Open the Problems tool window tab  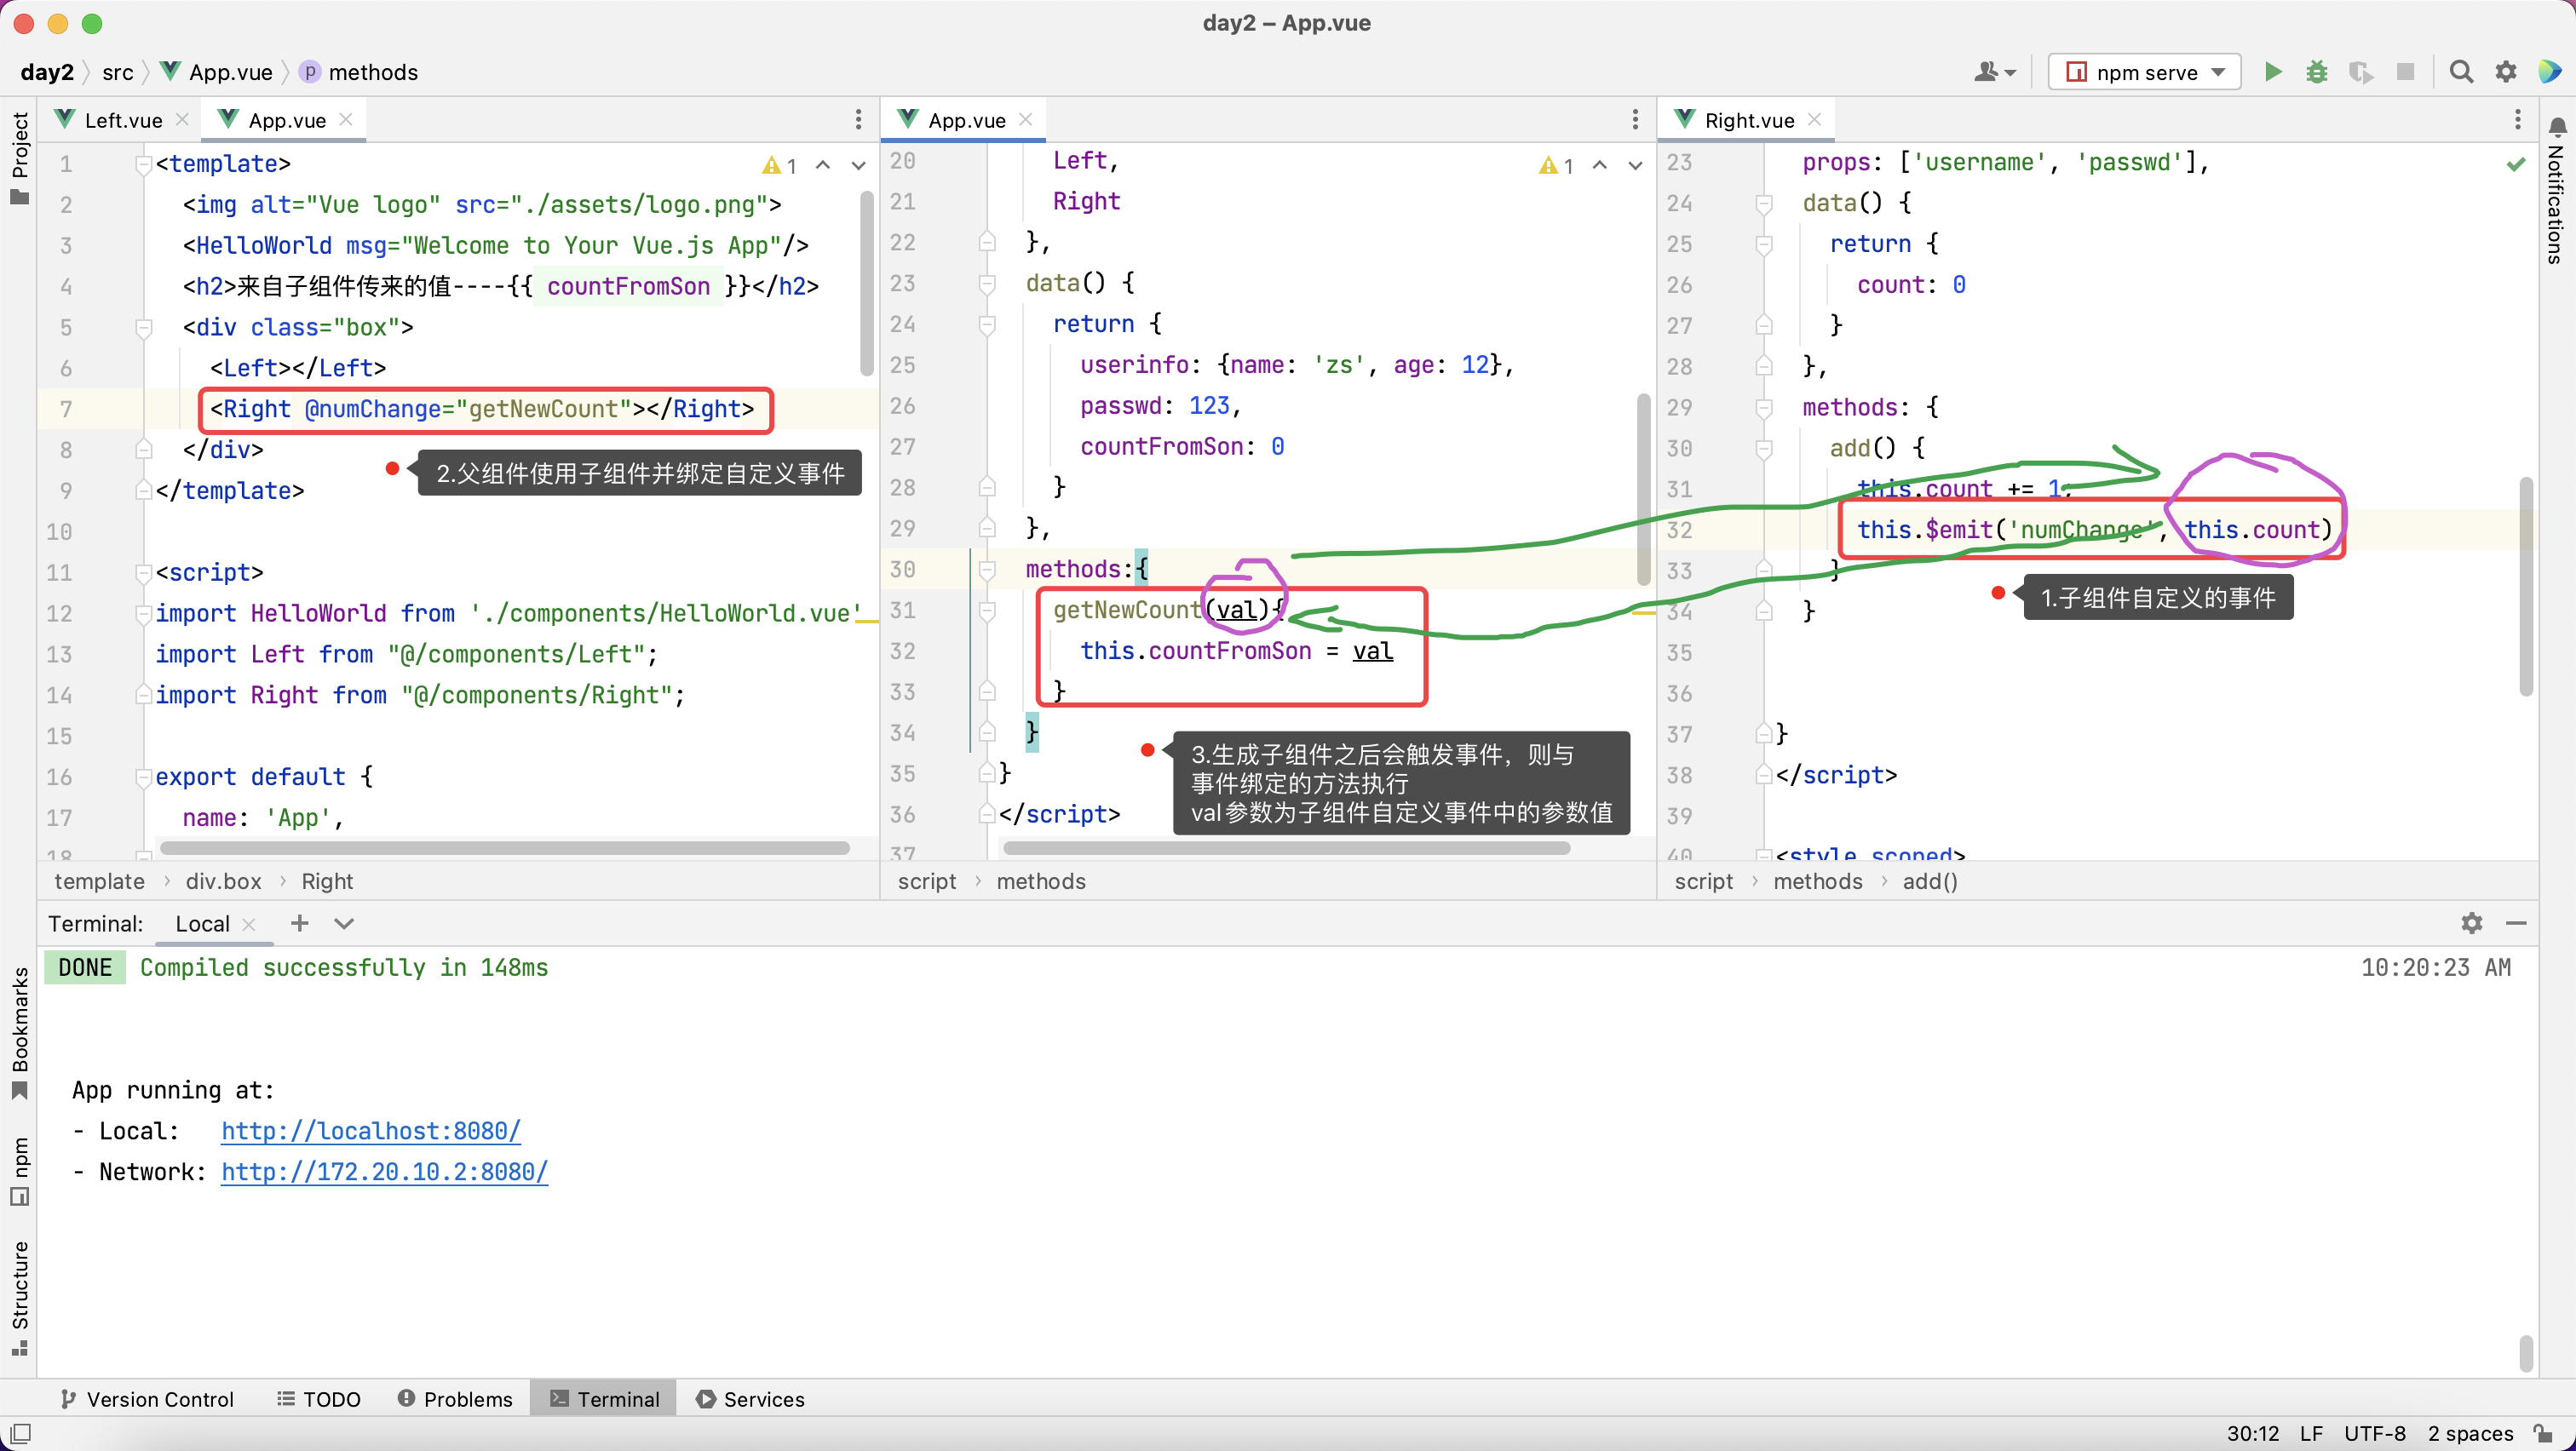pos(455,1399)
